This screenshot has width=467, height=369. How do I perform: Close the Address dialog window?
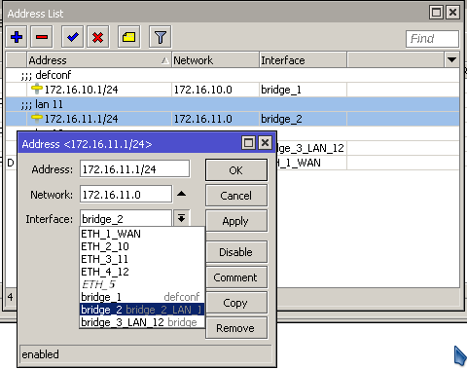265,143
